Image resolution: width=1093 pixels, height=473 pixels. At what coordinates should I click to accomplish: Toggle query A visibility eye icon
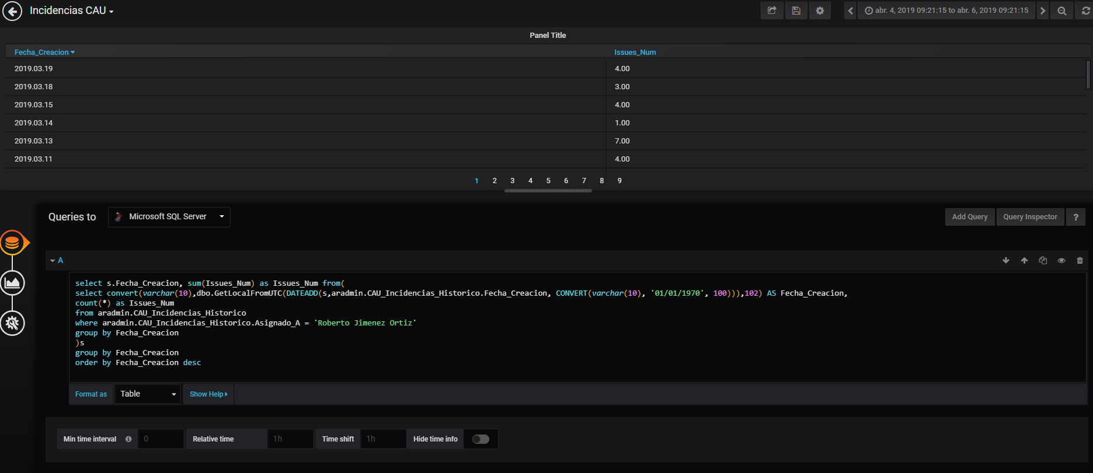(x=1061, y=260)
